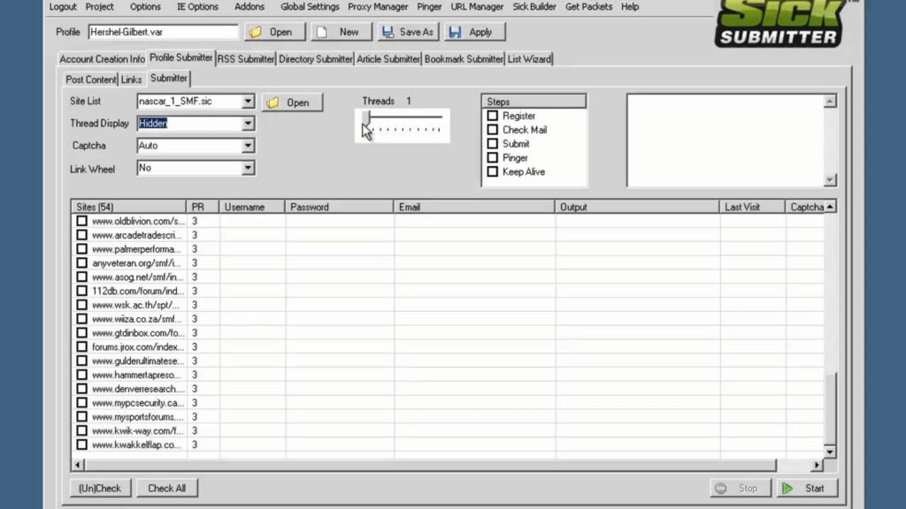This screenshot has height=509, width=906.
Task: Expand the Captcha mode dropdown
Action: (248, 146)
